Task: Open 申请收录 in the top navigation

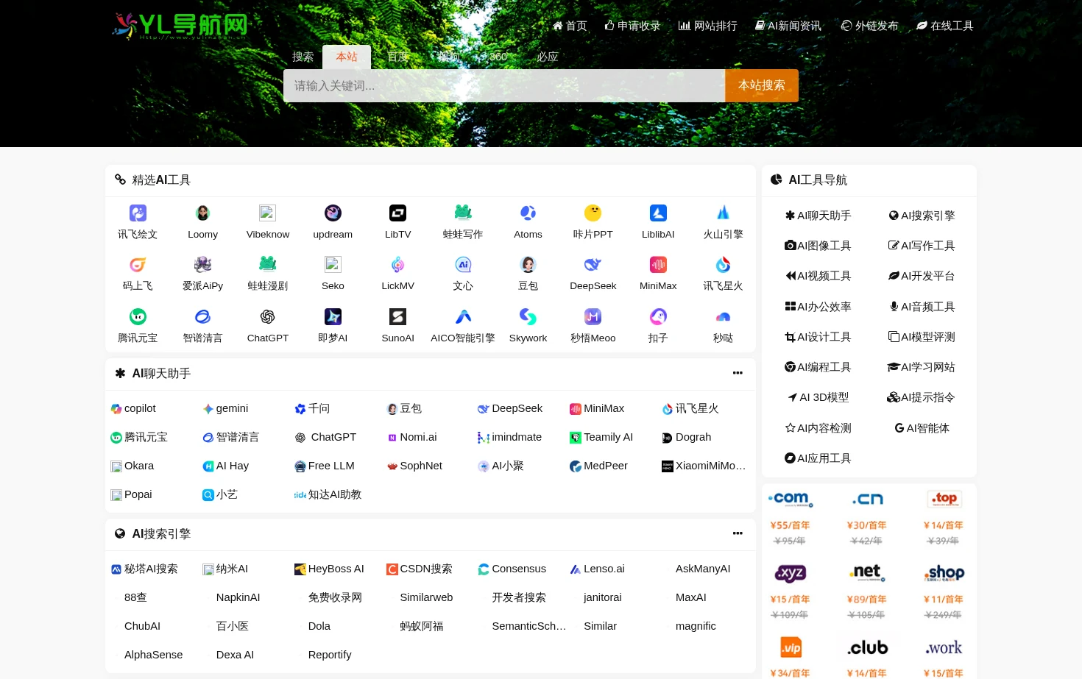Action: click(x=632, y=26)
